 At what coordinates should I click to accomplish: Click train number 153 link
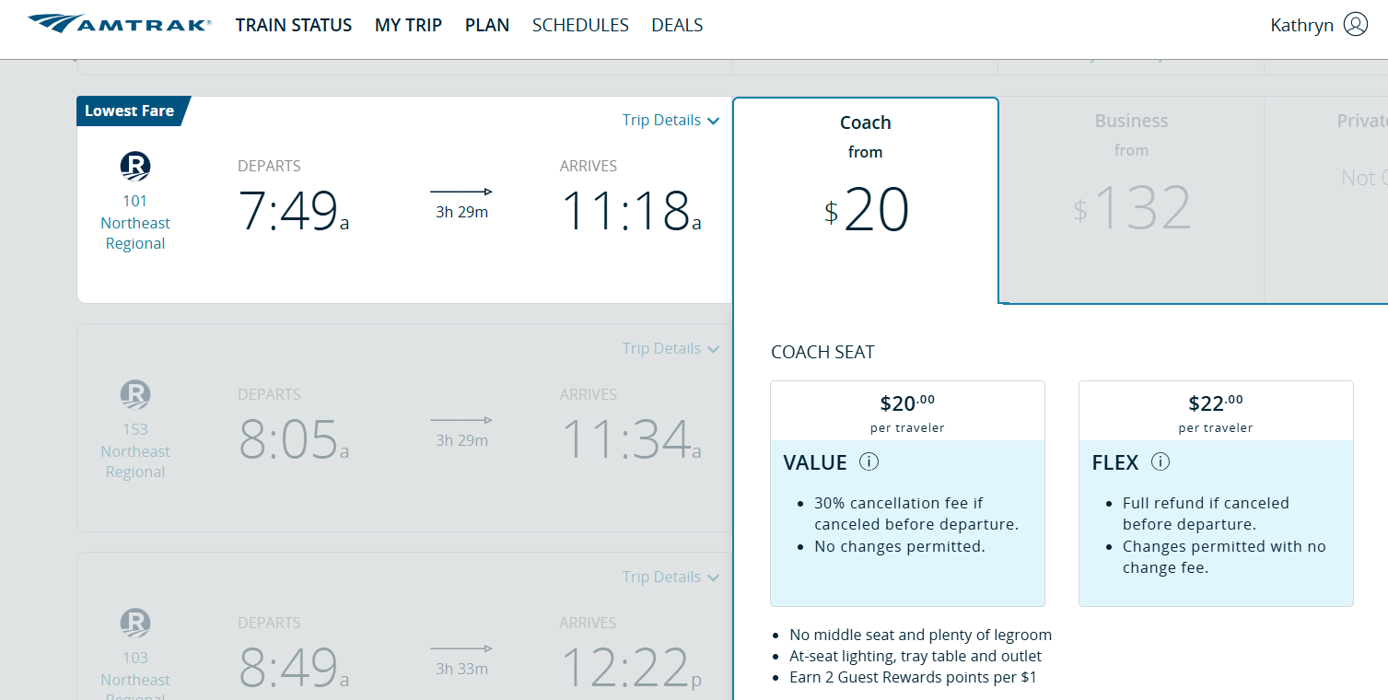click(x=135, y=429)
